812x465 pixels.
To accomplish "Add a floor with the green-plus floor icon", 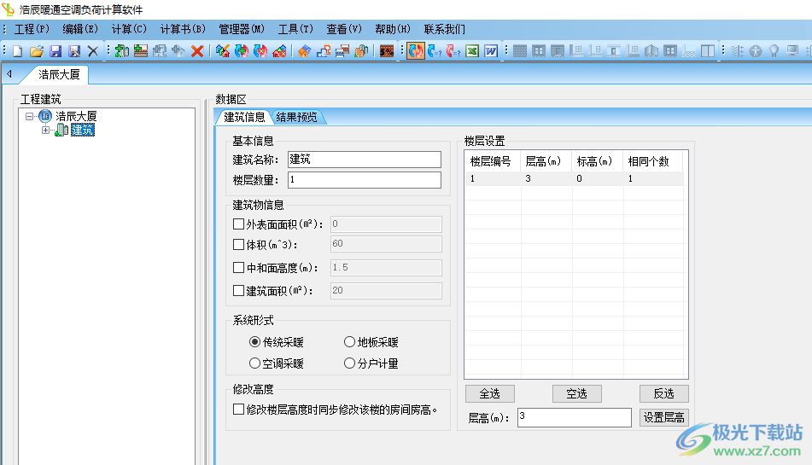I will [141, 50].
